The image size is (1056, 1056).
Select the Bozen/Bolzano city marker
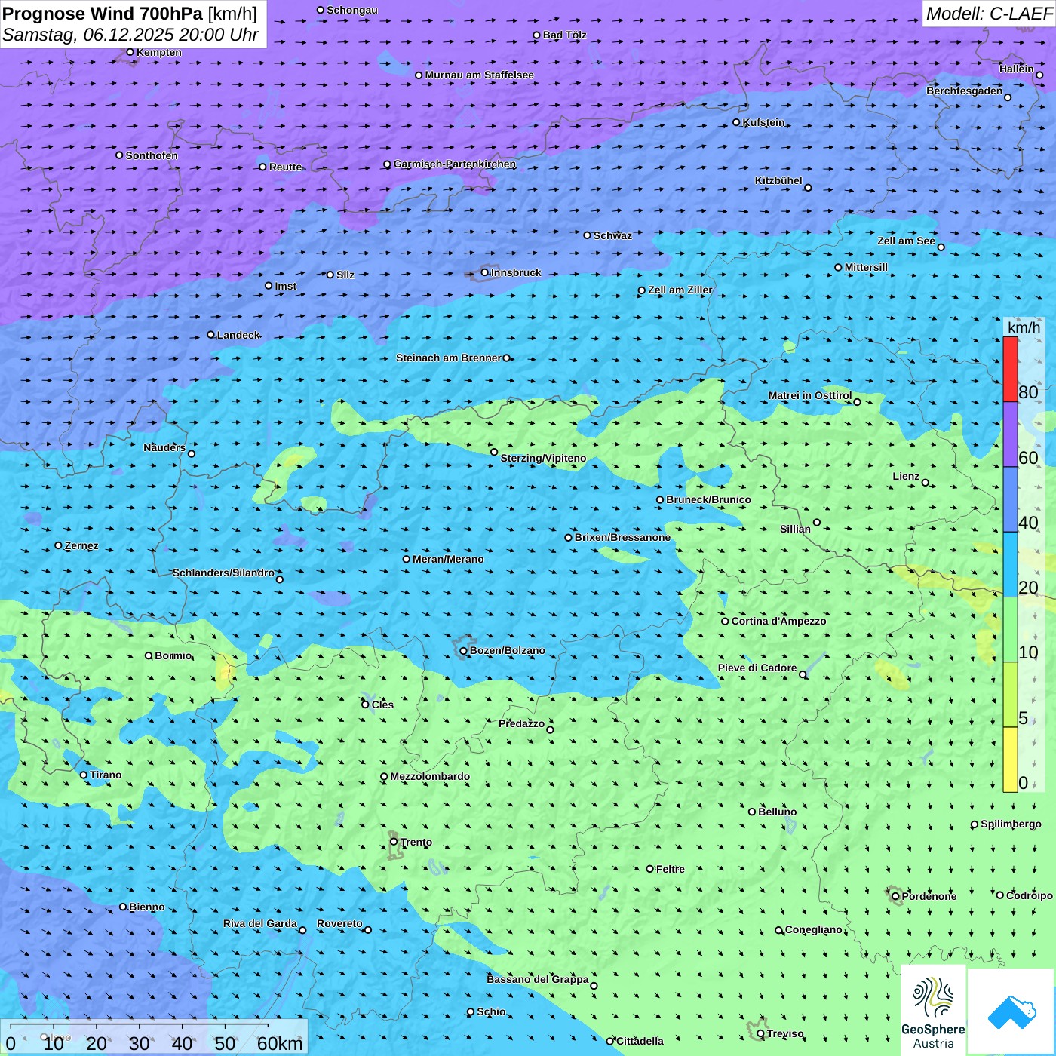pyautogui.click(x=463, y=651)
